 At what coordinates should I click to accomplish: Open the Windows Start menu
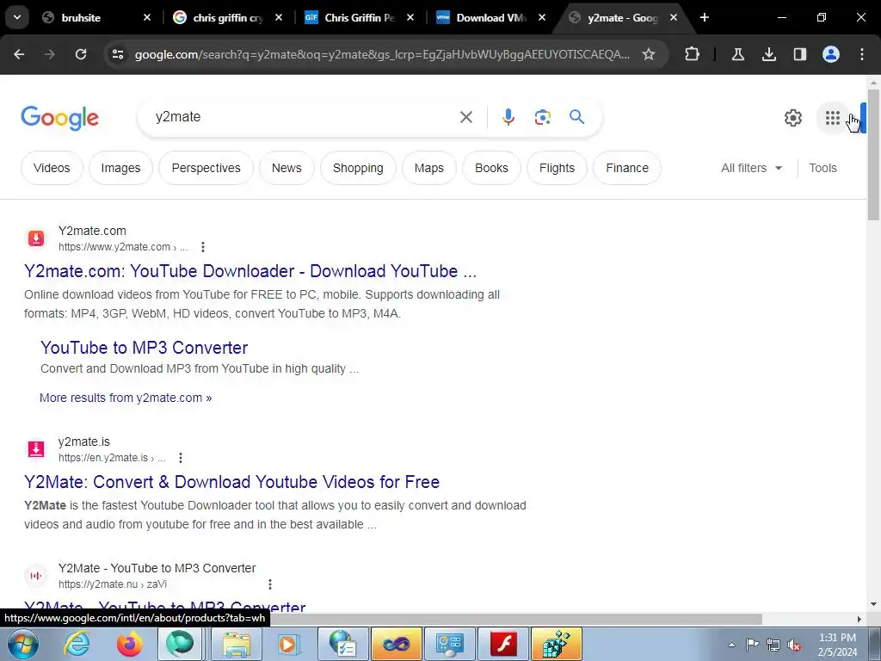coord(22,644)
